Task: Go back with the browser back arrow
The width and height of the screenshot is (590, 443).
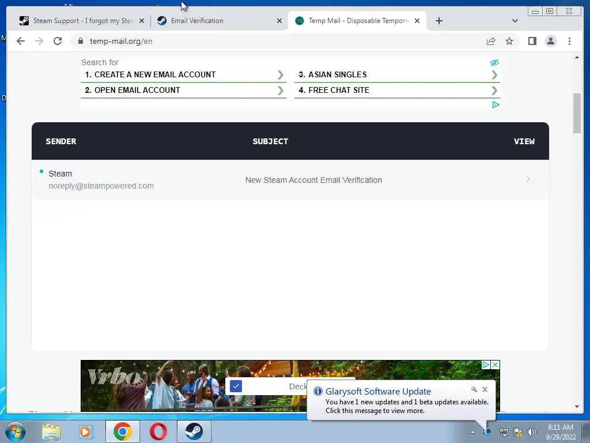Action: tap(21, 41)
